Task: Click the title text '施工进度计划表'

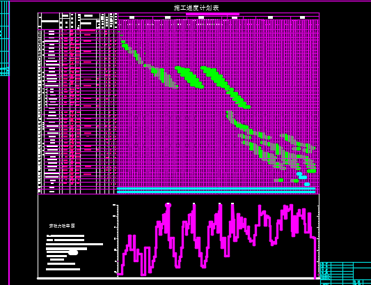Action: [x=196, y=8]
